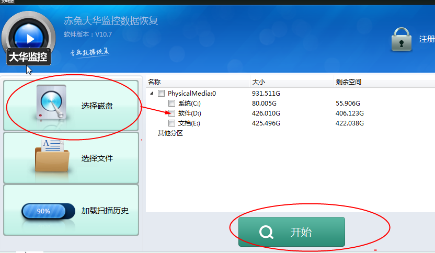Screen dimensions: 435x253
Task: Tick the PhysicalMedia:0 checkbox
Action: [x=161, y=93]
